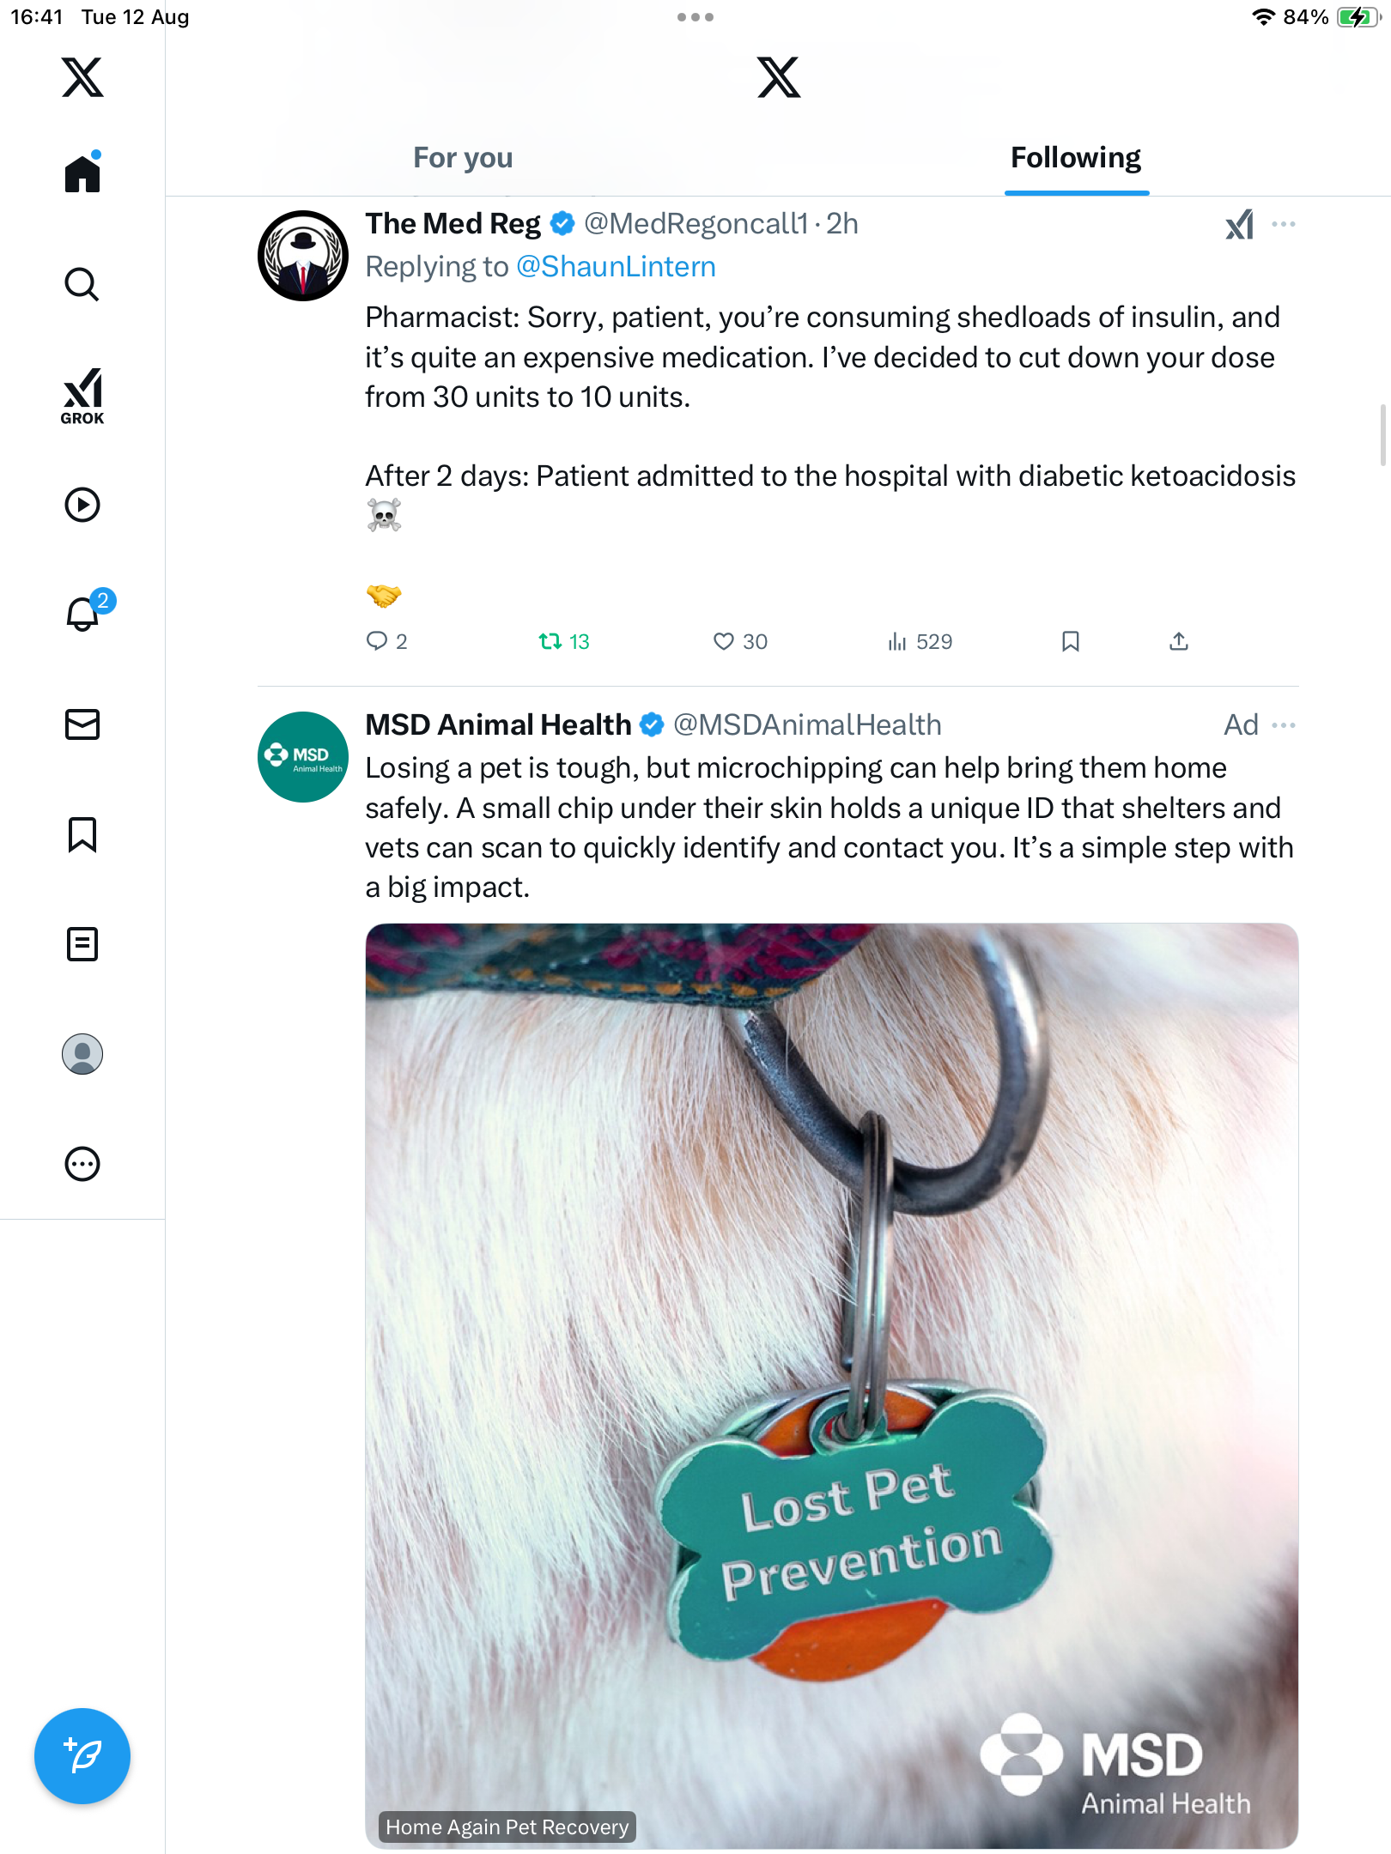
Task: Like The Med Reg's post
Action: click(724, 641)
